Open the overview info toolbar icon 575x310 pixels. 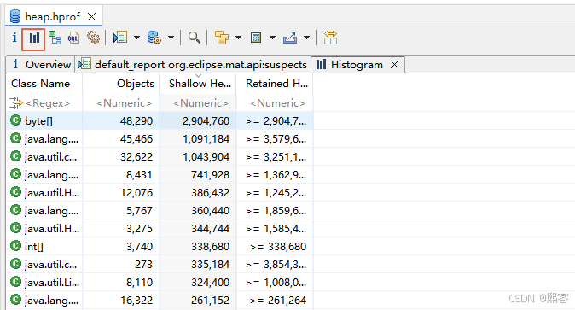click(x=15, y=38)
